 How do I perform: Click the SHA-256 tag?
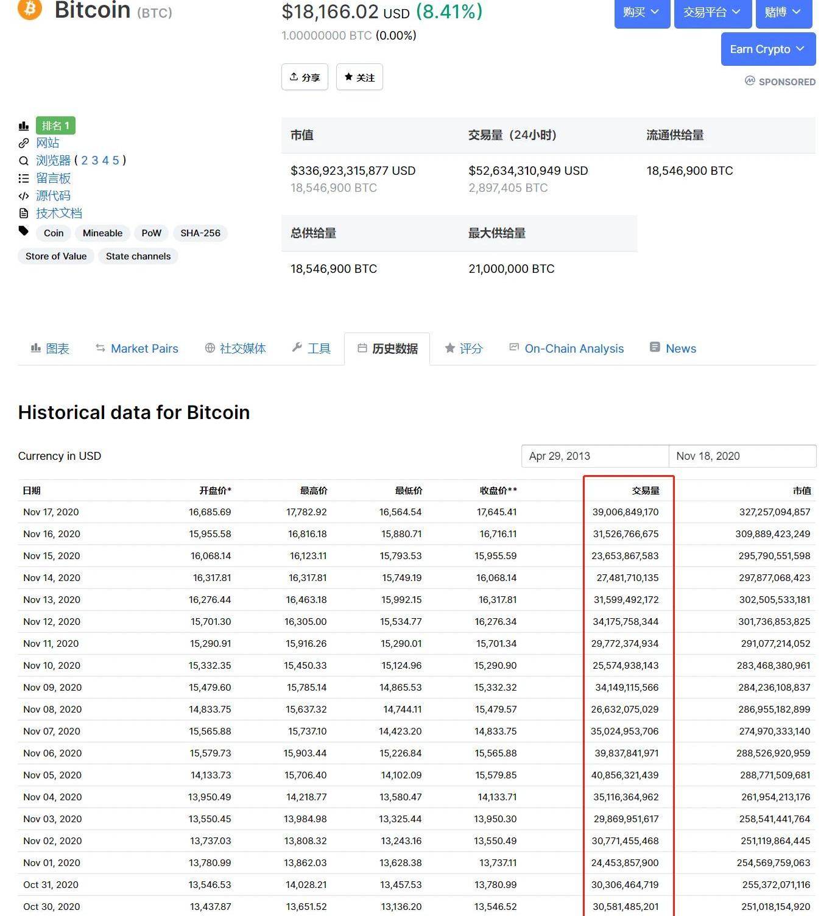click(200, 233)
